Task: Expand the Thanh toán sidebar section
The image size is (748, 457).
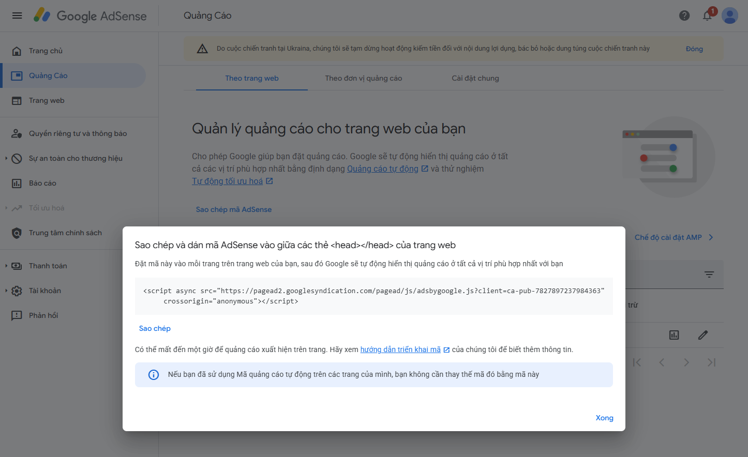Action: (x=6, y=266)
